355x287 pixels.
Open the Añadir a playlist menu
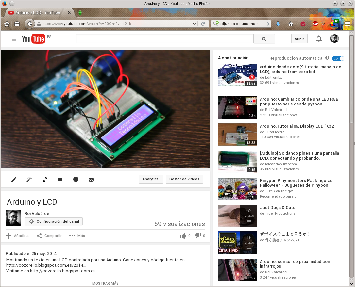pos(17,236)
